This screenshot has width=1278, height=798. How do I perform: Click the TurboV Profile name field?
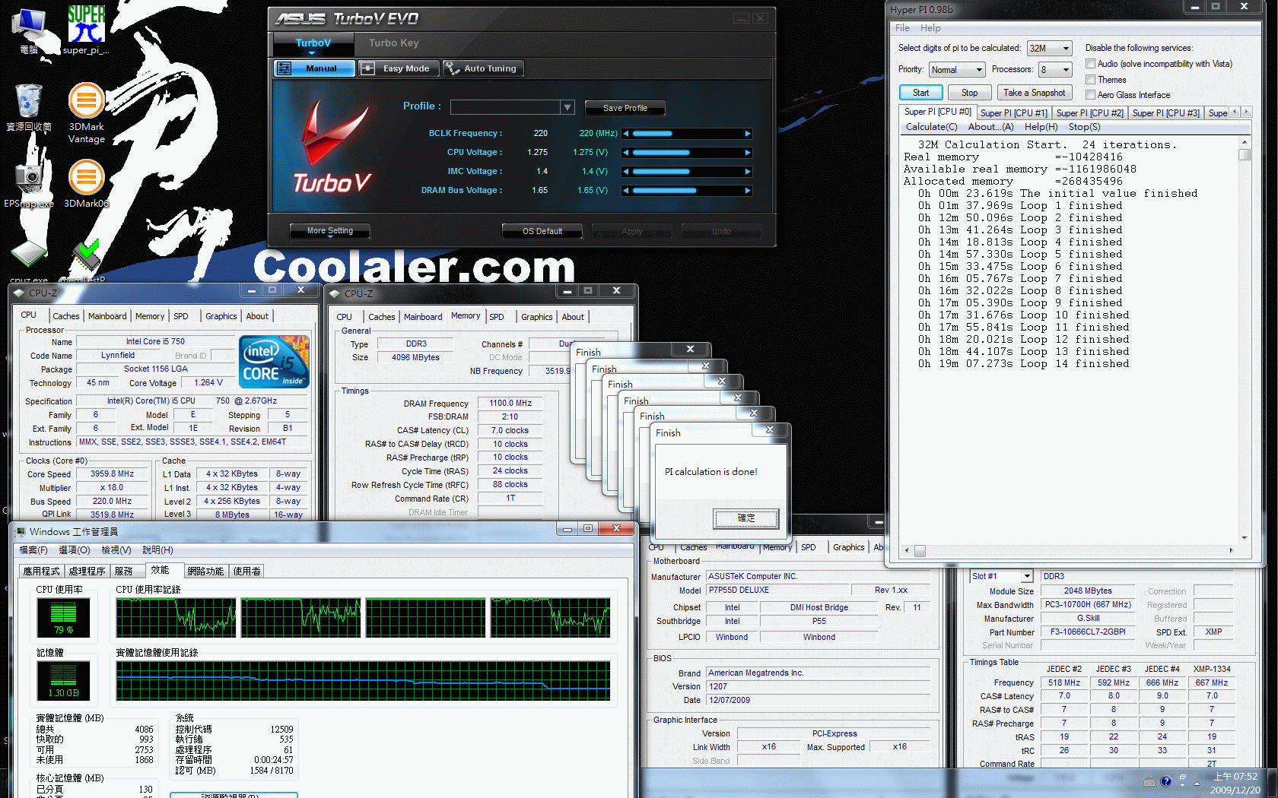tap(506, 107)
